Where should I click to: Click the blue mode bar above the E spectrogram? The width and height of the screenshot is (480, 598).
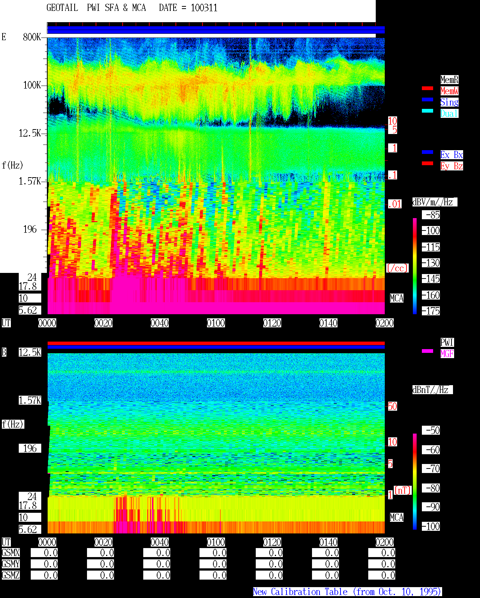click(x=216, y=30)
